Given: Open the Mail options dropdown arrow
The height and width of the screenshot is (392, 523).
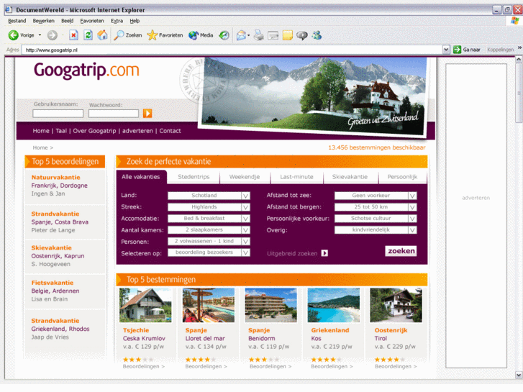Looking at the screenshot, I should [248, 35].
